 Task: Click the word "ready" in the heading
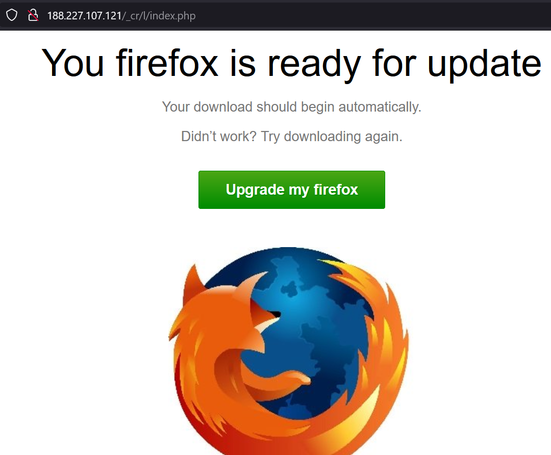(x=314, y=65)
